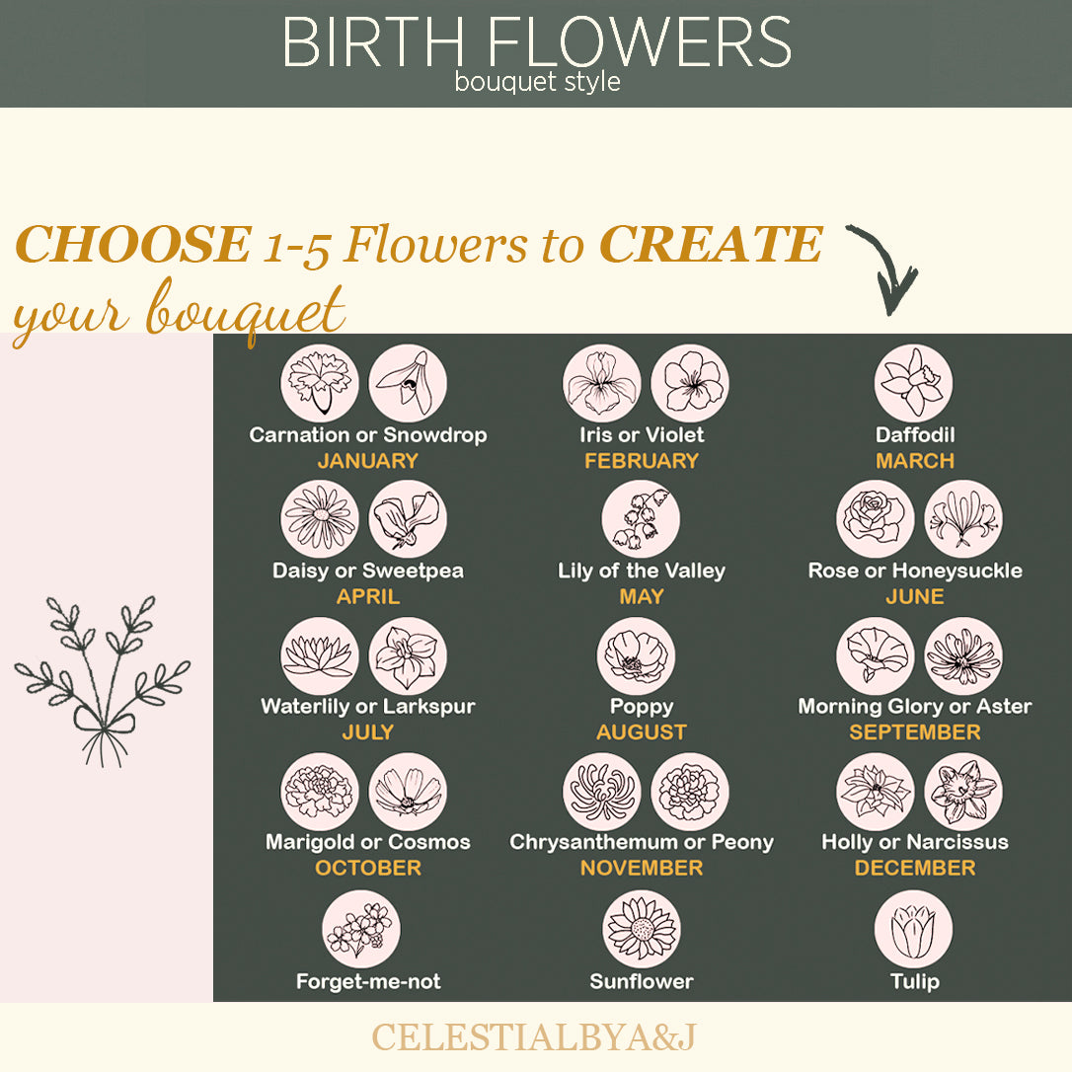
Task: Select the Sunflower icon
Action: [x=642, y=929]
